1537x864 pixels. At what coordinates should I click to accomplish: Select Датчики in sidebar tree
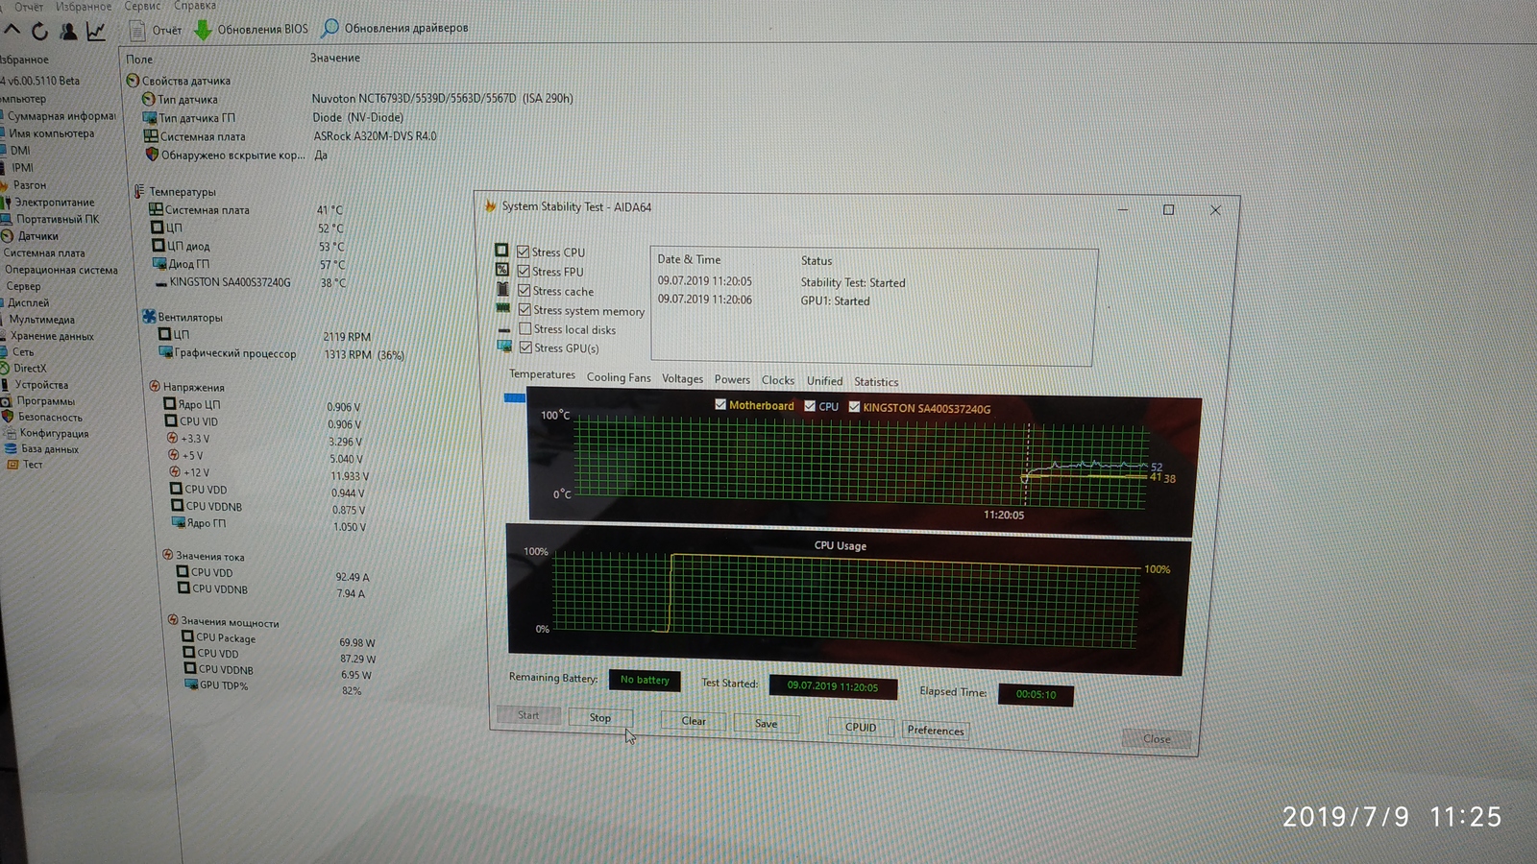point(31,235)
